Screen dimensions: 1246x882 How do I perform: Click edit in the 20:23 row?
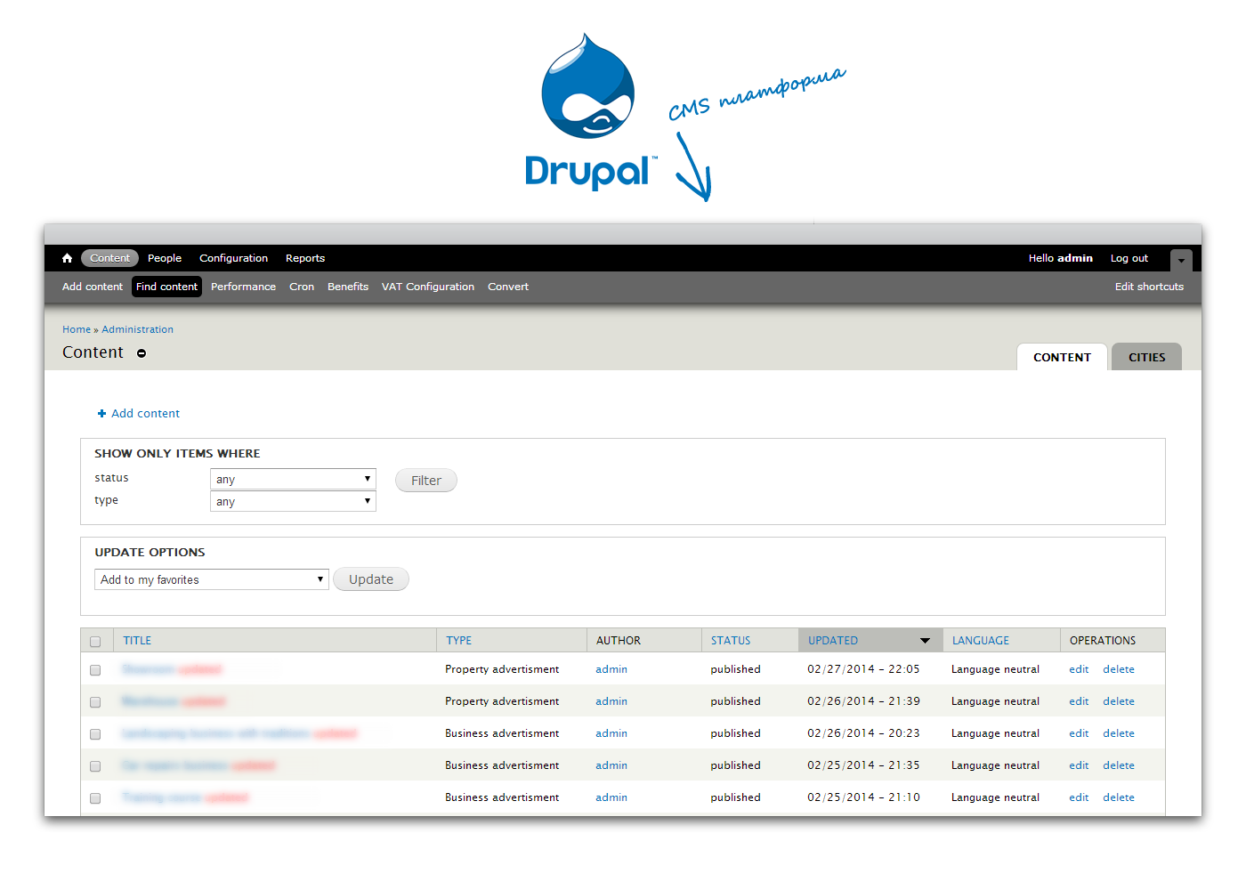(x=1079, y=733)
